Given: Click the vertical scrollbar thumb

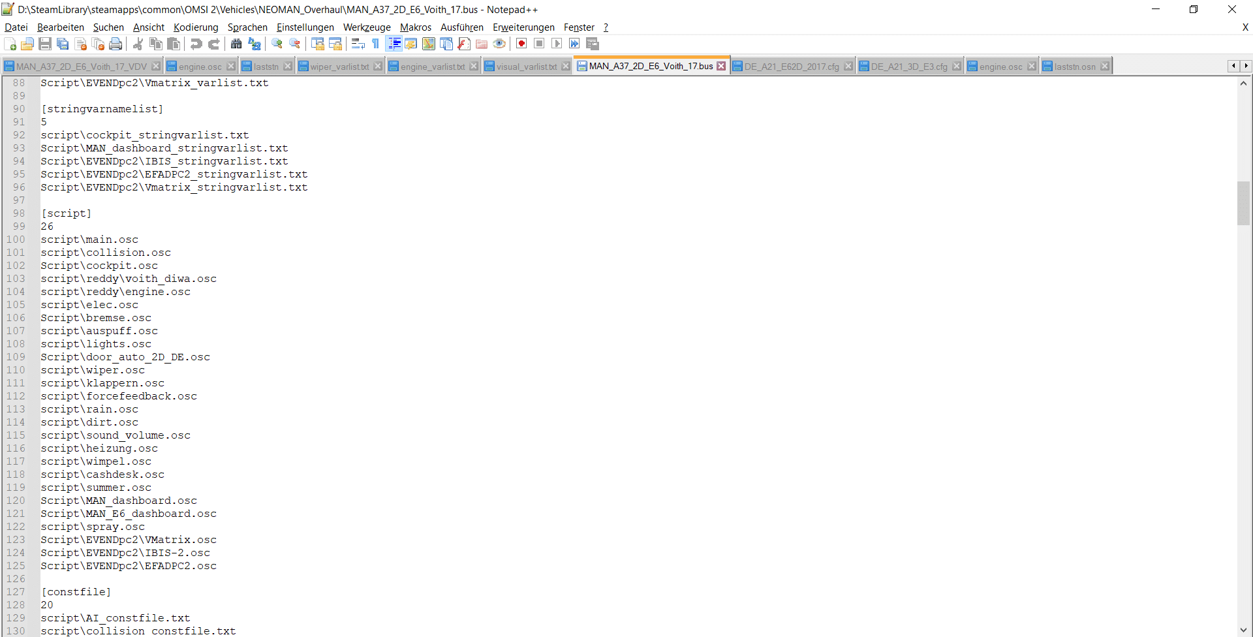Looking at the screenshot, I should click(x=1243, y=203).
